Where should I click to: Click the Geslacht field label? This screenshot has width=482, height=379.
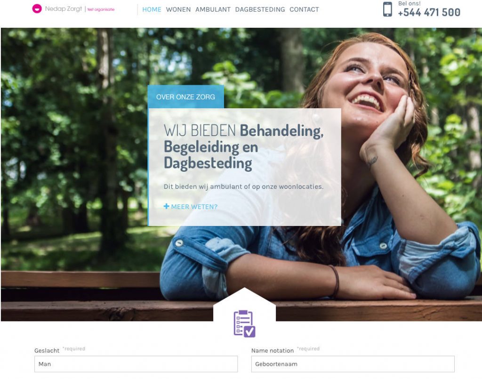pyautogui.click(x=47, y=350)
